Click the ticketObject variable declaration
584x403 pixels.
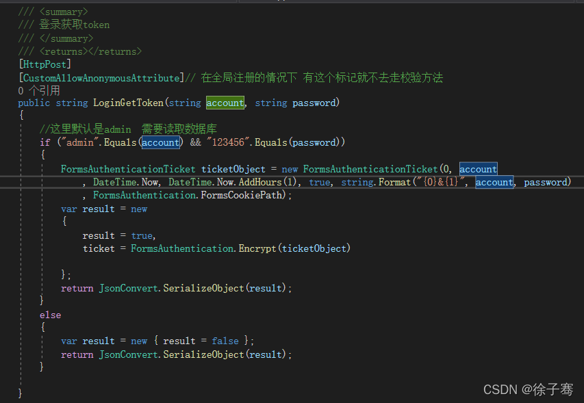[233, 169]
